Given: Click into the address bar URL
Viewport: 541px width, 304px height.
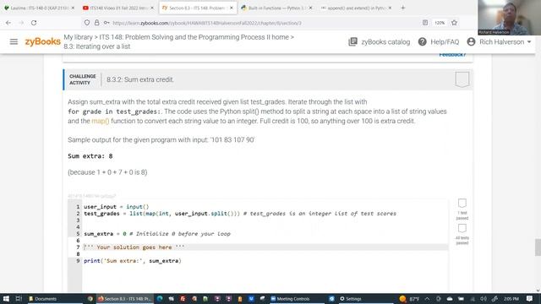Looking at the screenshot, I should pyautogui.click(x=207, y=23).
